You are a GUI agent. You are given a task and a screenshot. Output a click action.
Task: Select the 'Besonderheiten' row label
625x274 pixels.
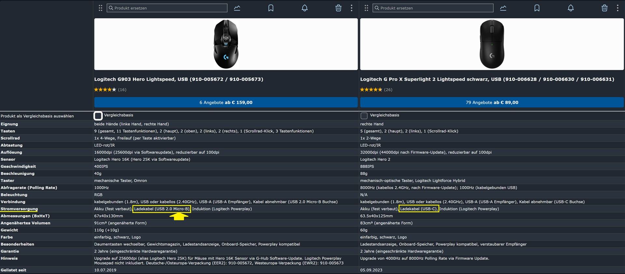pyautogui.click(x=17, y=244)
